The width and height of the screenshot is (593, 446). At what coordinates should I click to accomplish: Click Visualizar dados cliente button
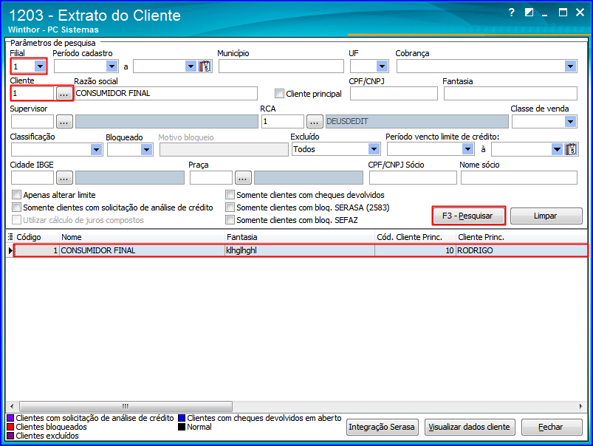tap(470, 427)
